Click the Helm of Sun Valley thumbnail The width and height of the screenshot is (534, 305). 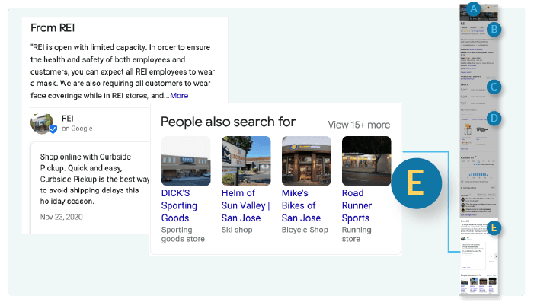[246, 161]
